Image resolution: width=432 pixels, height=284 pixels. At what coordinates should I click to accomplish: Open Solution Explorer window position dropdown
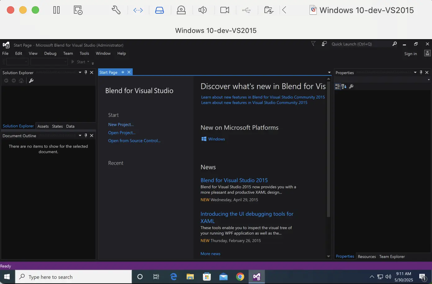(x=80, y=72)
